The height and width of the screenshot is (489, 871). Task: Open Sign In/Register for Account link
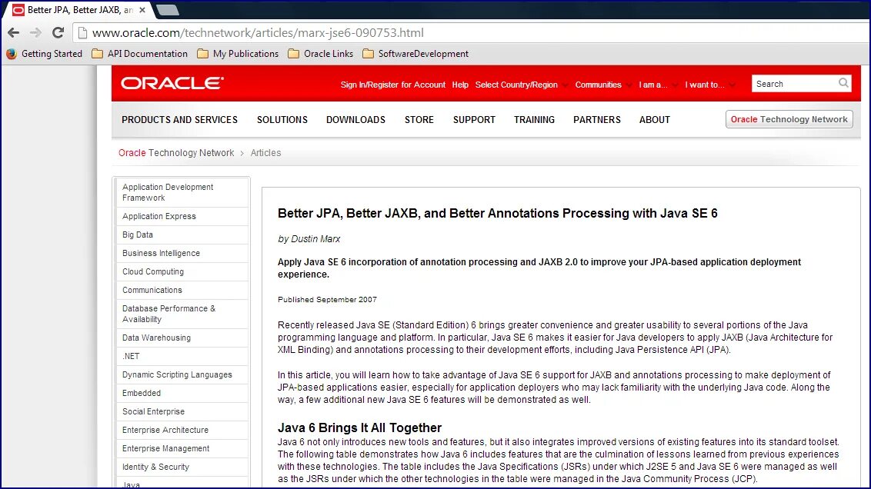tap(392, 85)
